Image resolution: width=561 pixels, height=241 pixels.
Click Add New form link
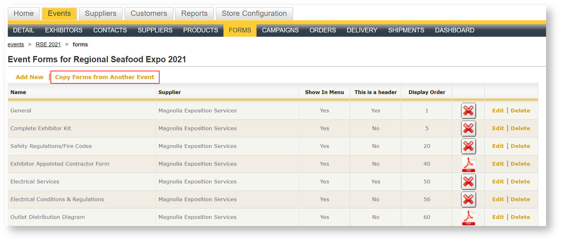(x=30, y=77)
